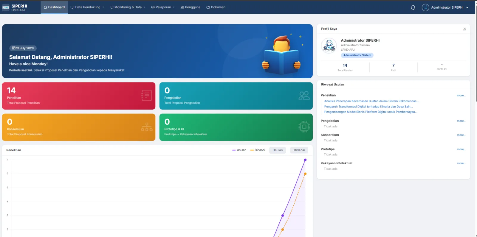Click the SIPERHI logo in navbar
The width and height of the screenshot is (477, 237).
point(15,7)
